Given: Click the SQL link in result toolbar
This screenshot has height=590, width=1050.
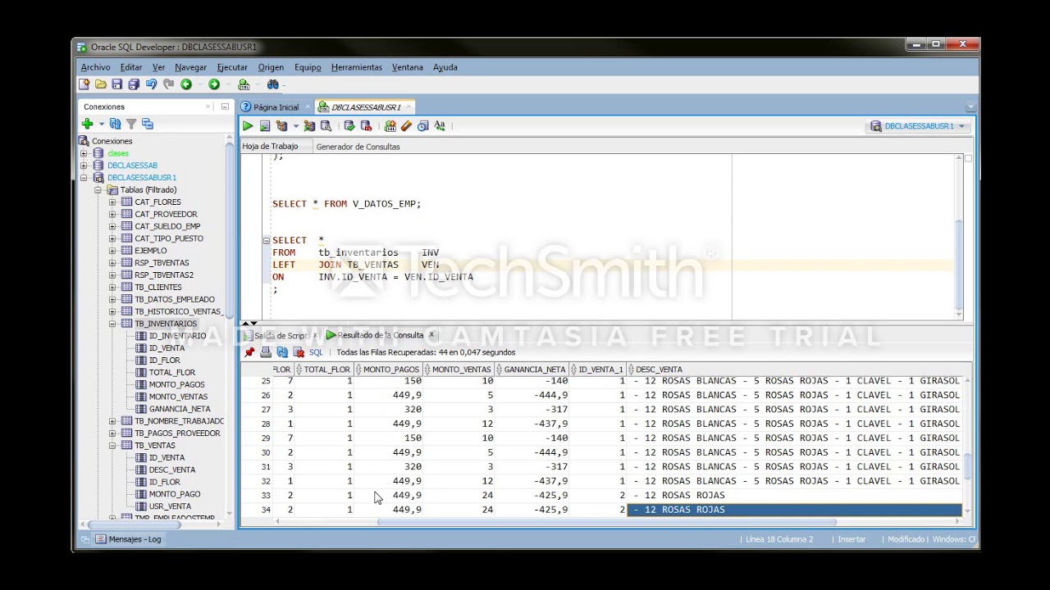Looking at the screenshot, I should (316, 352).
